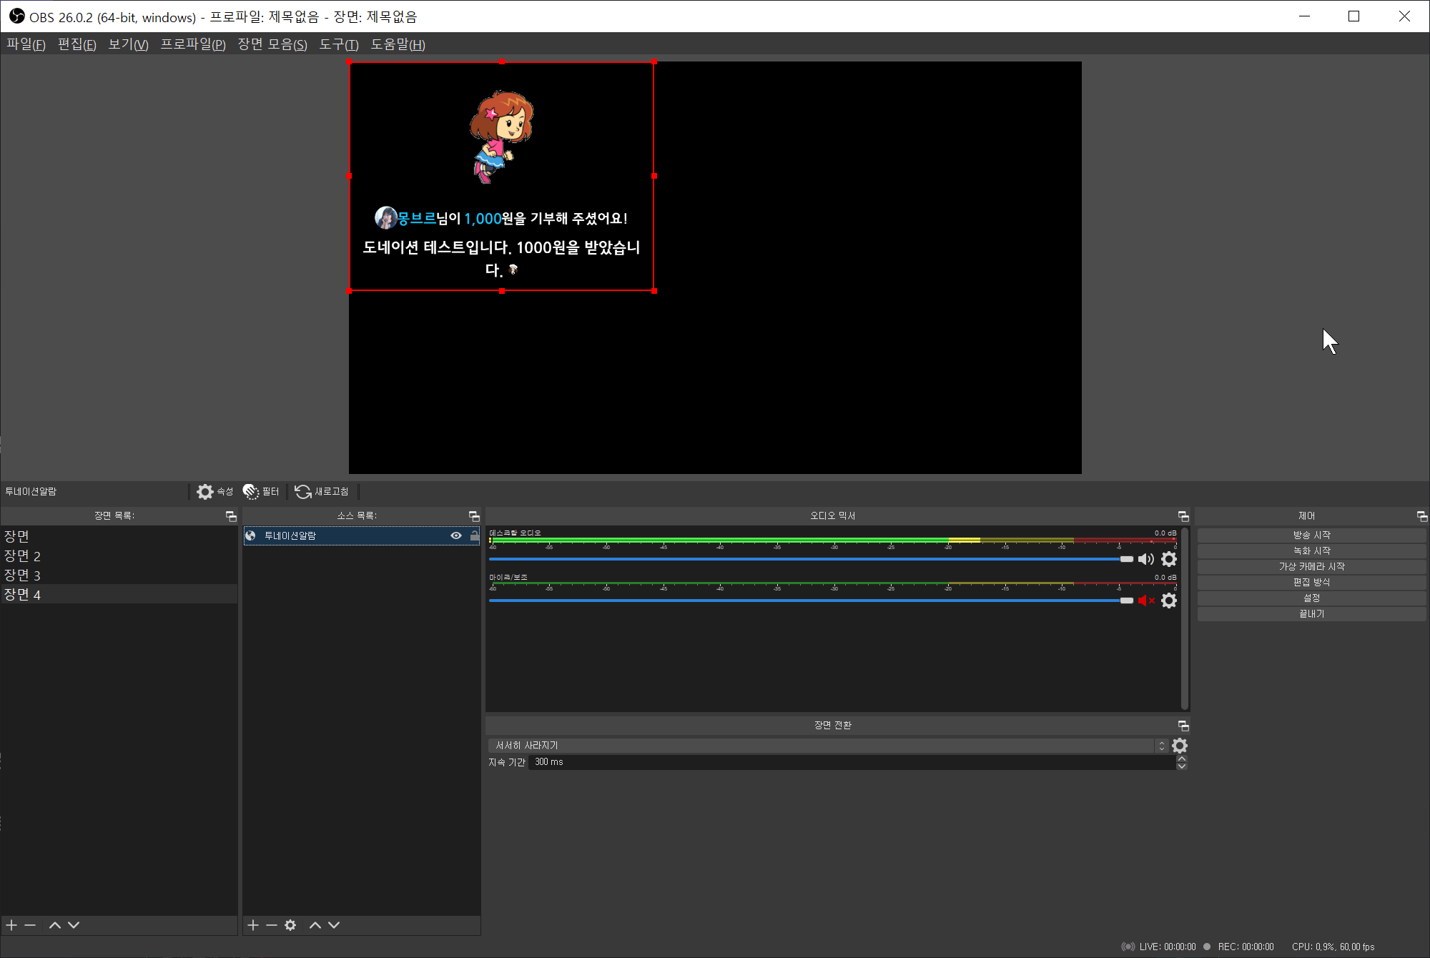Click the refresh browser source icon
The image size is (1430, 958).
pyautogui.click(x=303, y=492)
